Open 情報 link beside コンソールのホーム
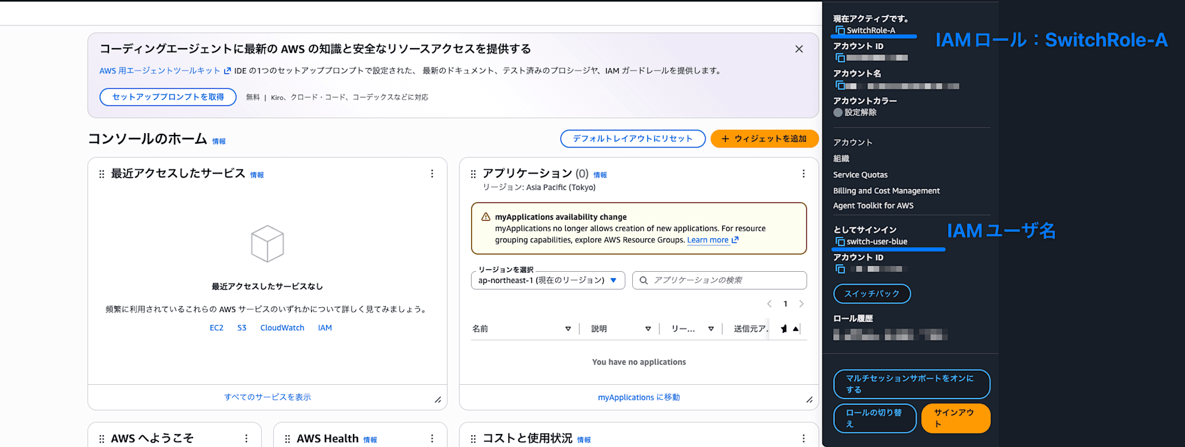Image resolution: width=1185 pixels, height=447 pixels. (x=219, y=142)
